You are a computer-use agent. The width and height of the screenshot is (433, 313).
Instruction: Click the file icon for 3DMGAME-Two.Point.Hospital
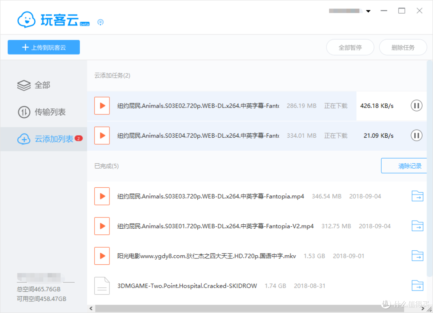click(102, 286)
